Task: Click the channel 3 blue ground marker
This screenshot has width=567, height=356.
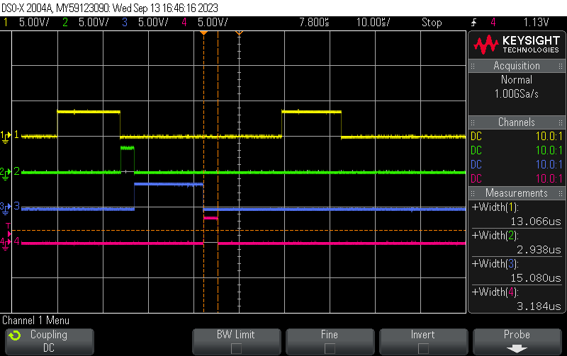Action: pos(6,207)
